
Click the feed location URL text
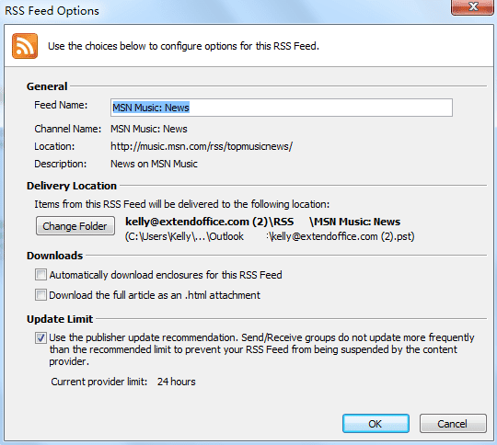pos(202,146)
